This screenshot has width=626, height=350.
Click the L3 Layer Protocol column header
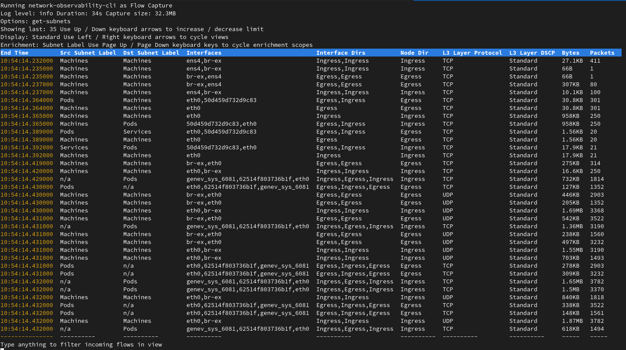pyautogui.click(x=472, y=53)
